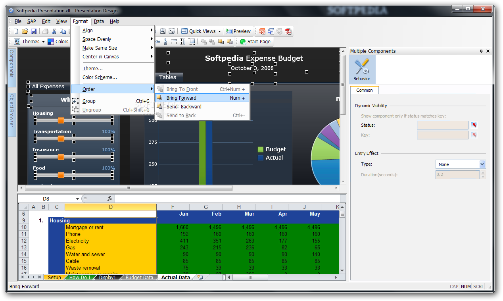Expand the Align submenu
This screenshot has height=301, width=503.
pyautogui.click(x=112, y=31)
